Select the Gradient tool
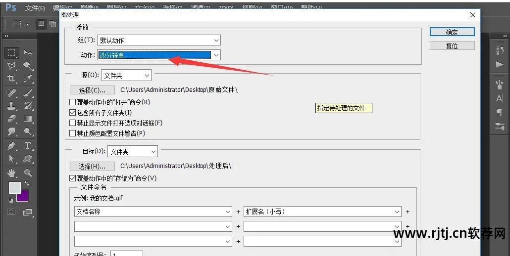The height and width of the screenshot is (256, 510). point(28,119)
